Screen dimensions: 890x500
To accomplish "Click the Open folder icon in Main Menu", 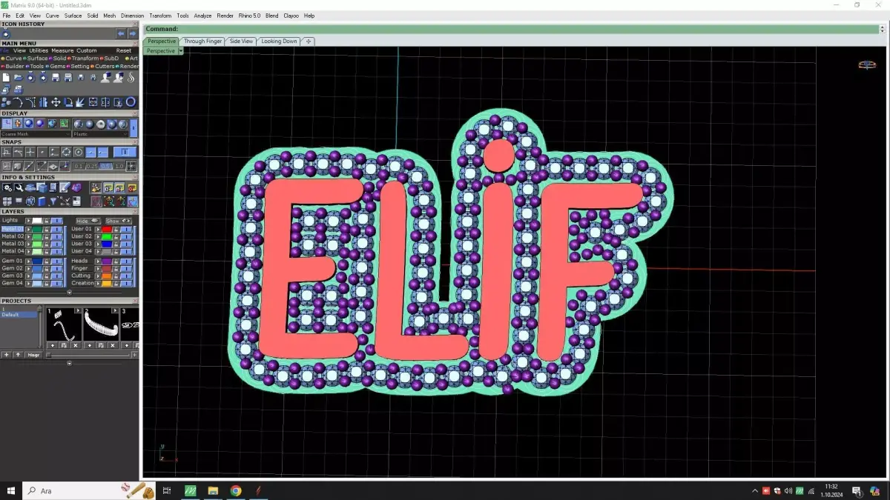I will coord(19,77).
